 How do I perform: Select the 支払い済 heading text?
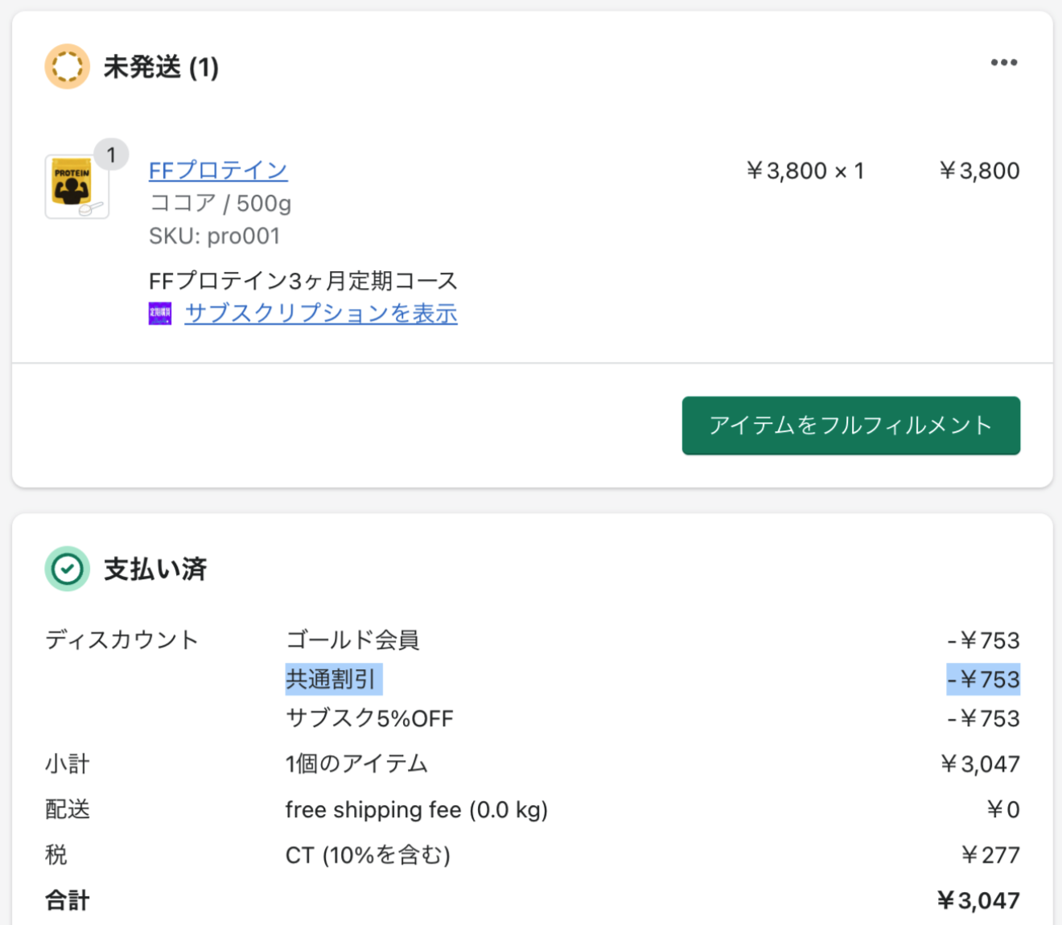(x=155, y=569)
